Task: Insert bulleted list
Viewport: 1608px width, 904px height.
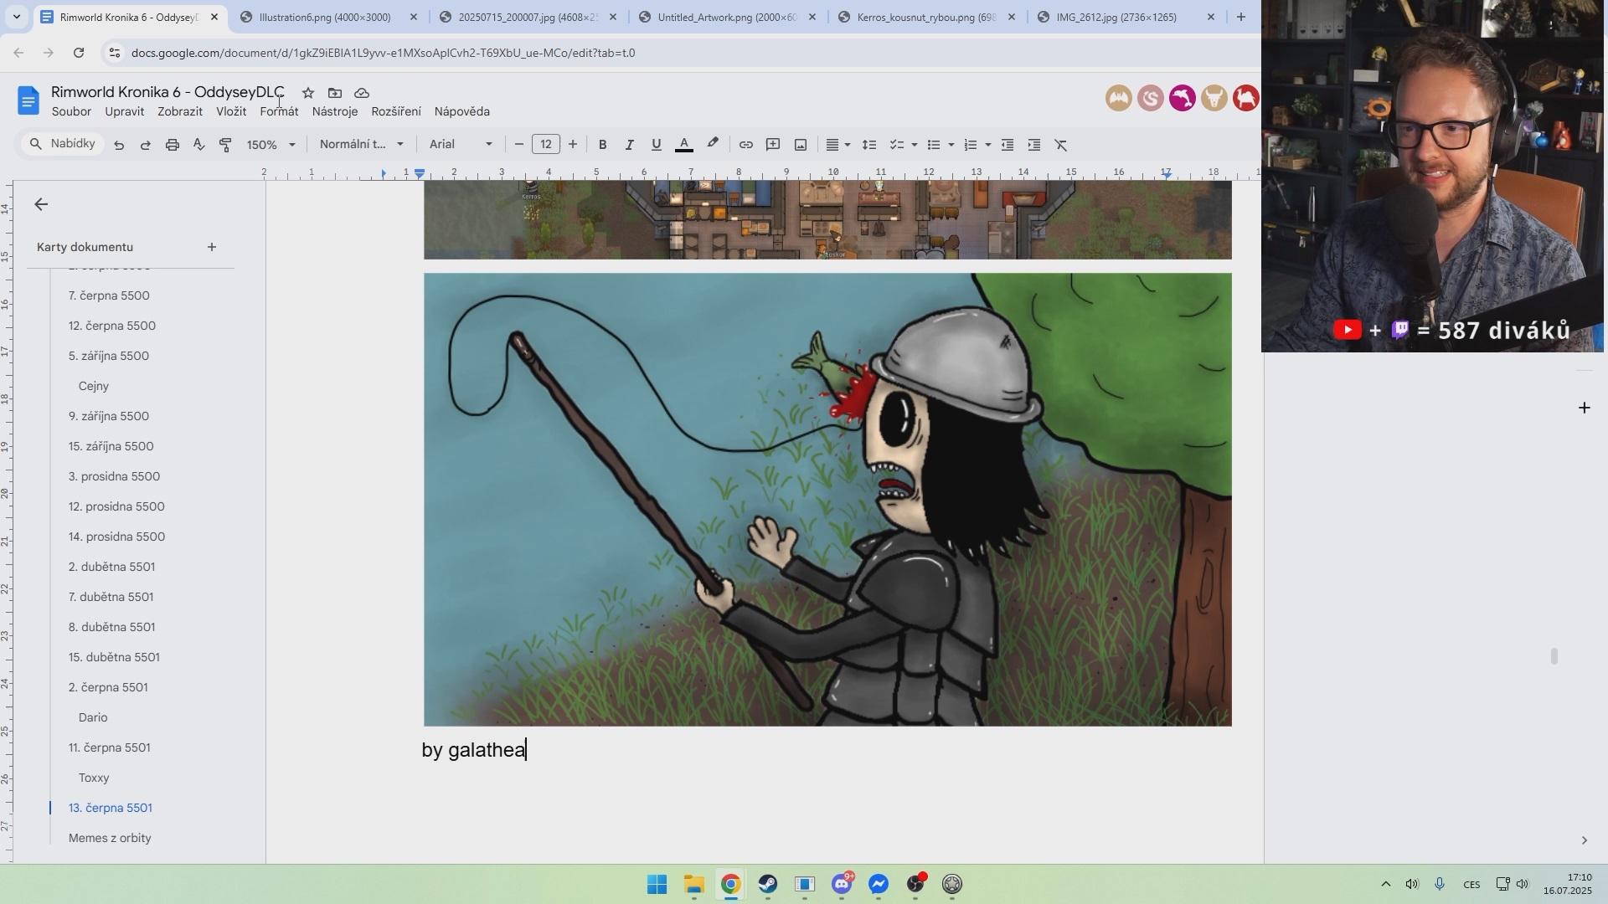Action: (934, 145)
